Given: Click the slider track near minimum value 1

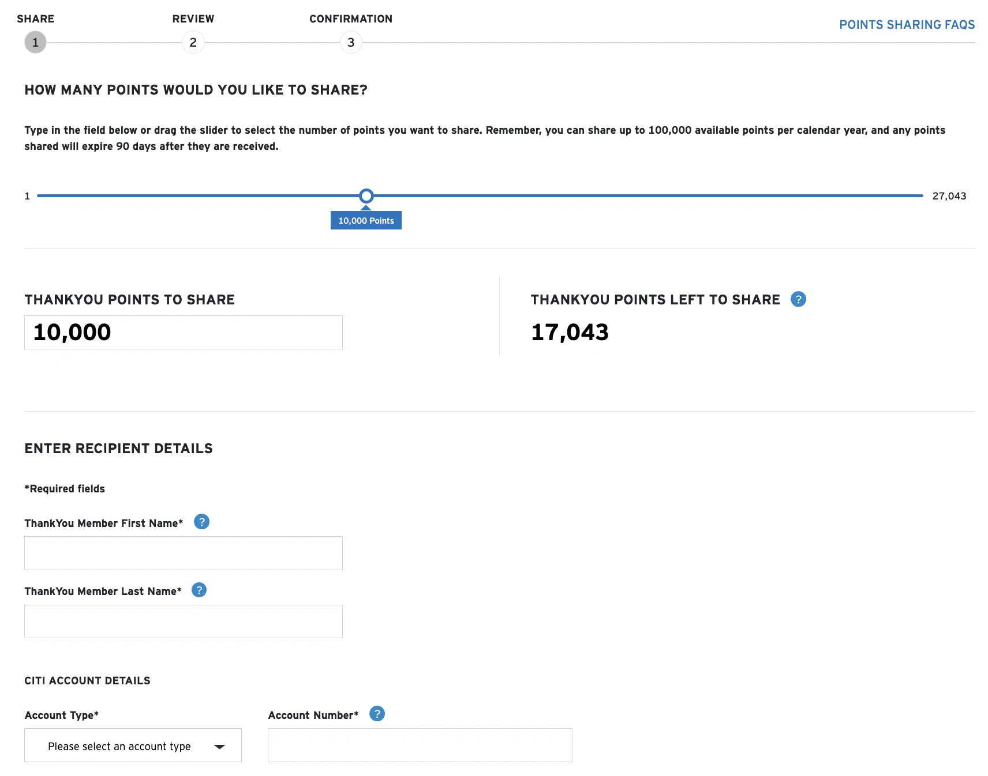Looking at the screenshot, I should point(43,196).
